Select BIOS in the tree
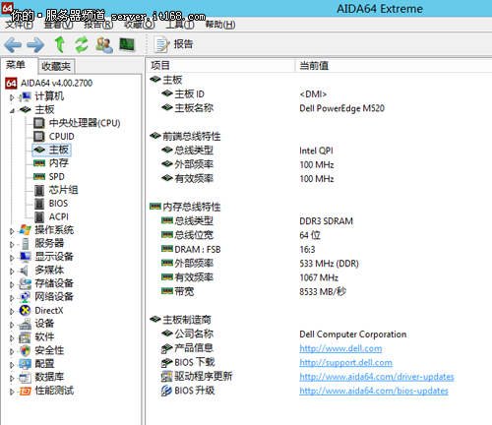The width and height of the screenshot is (492, 425). (58, 204)
